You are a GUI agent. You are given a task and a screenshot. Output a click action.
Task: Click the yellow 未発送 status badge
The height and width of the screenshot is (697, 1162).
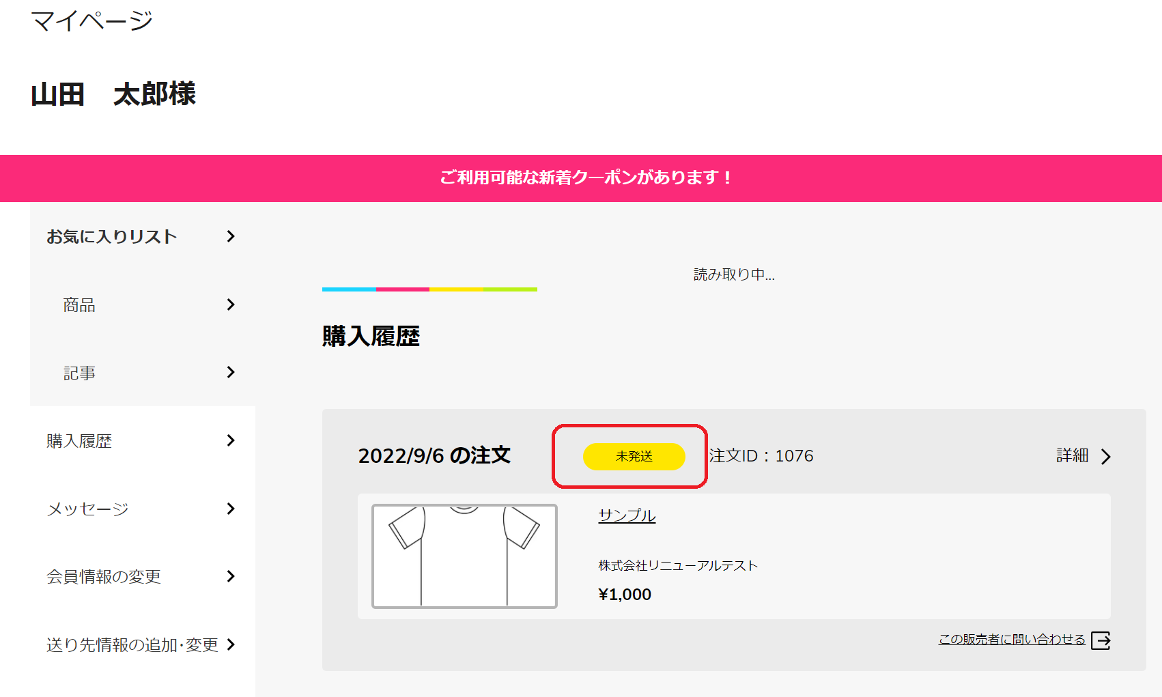(634, 457)
